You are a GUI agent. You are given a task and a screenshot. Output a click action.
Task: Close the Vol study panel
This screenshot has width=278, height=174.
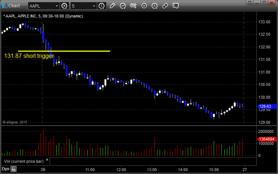click(47, 159)
